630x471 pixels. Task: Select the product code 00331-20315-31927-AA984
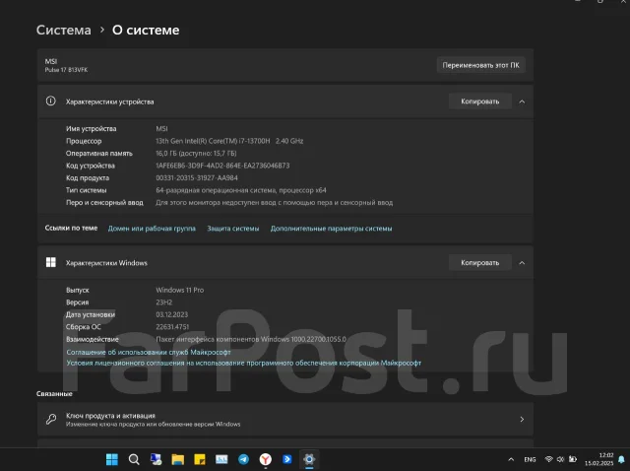tap(197, 177)
